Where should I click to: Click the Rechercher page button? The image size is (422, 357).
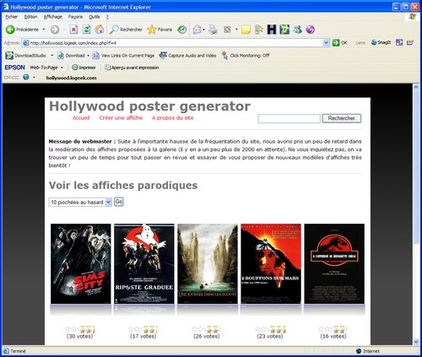pyautogui.click(x=342, y=118)
